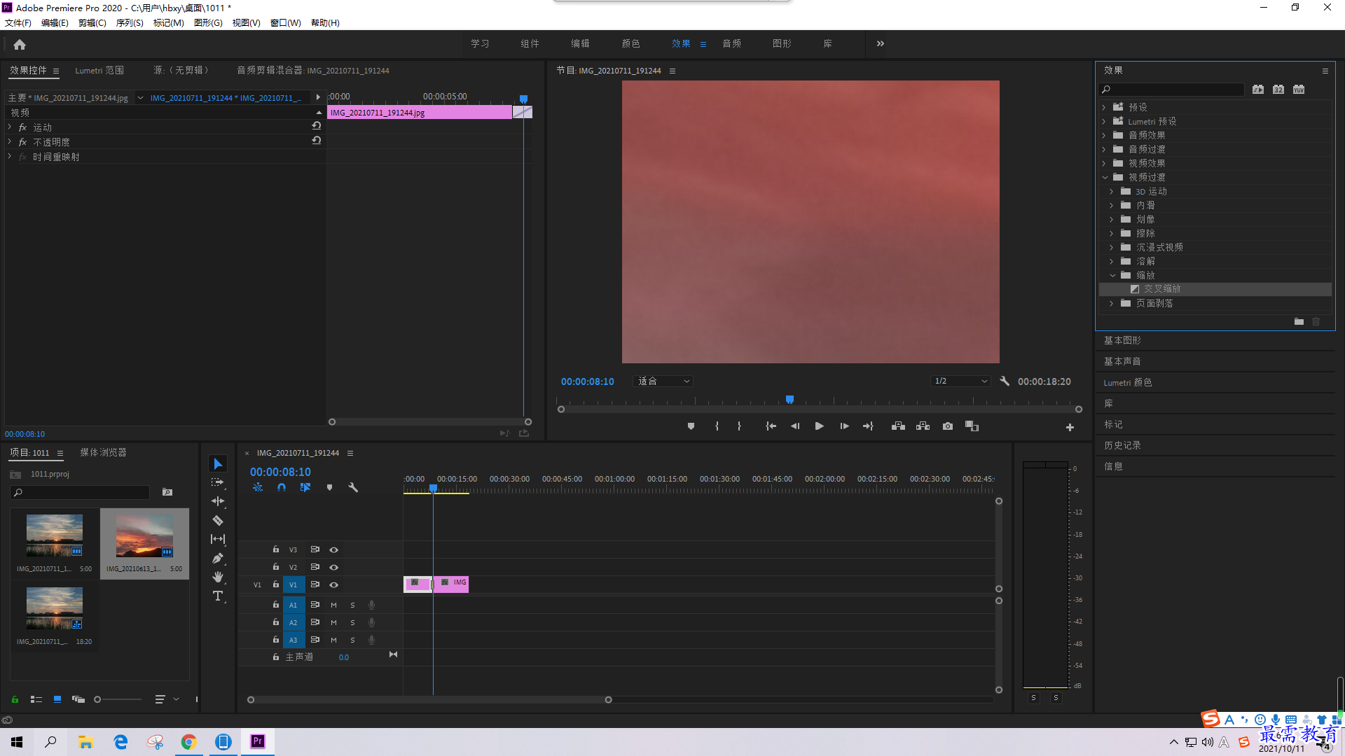The height and width of the screenshot is (756, 1345).
Task: Open the 适合 zoom level dropdown
Action: (x=663, y=381)
